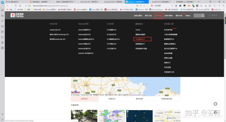This screenshot has height=122, width=226.
Task: Select 地铁图JavaScript API link
Action: [57, 39]
